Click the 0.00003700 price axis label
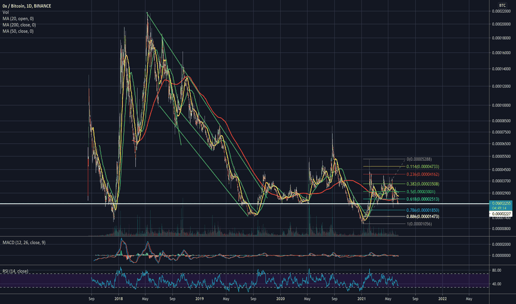516x304 pixels. tap(502, 181)
